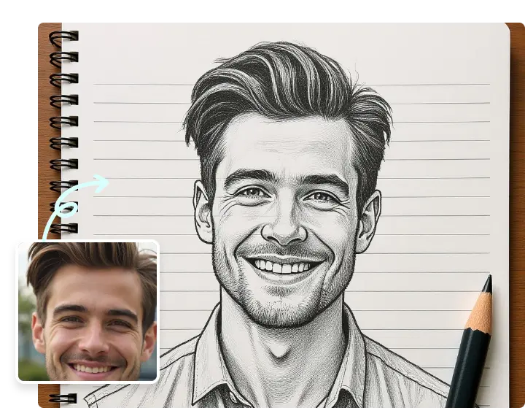Click the sketch's right eye

coord(320,196)
